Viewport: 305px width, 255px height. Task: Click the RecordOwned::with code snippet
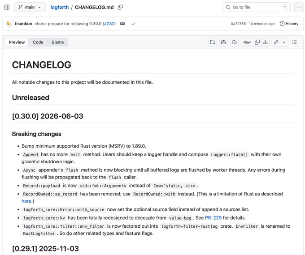click(x=154, y=194)
